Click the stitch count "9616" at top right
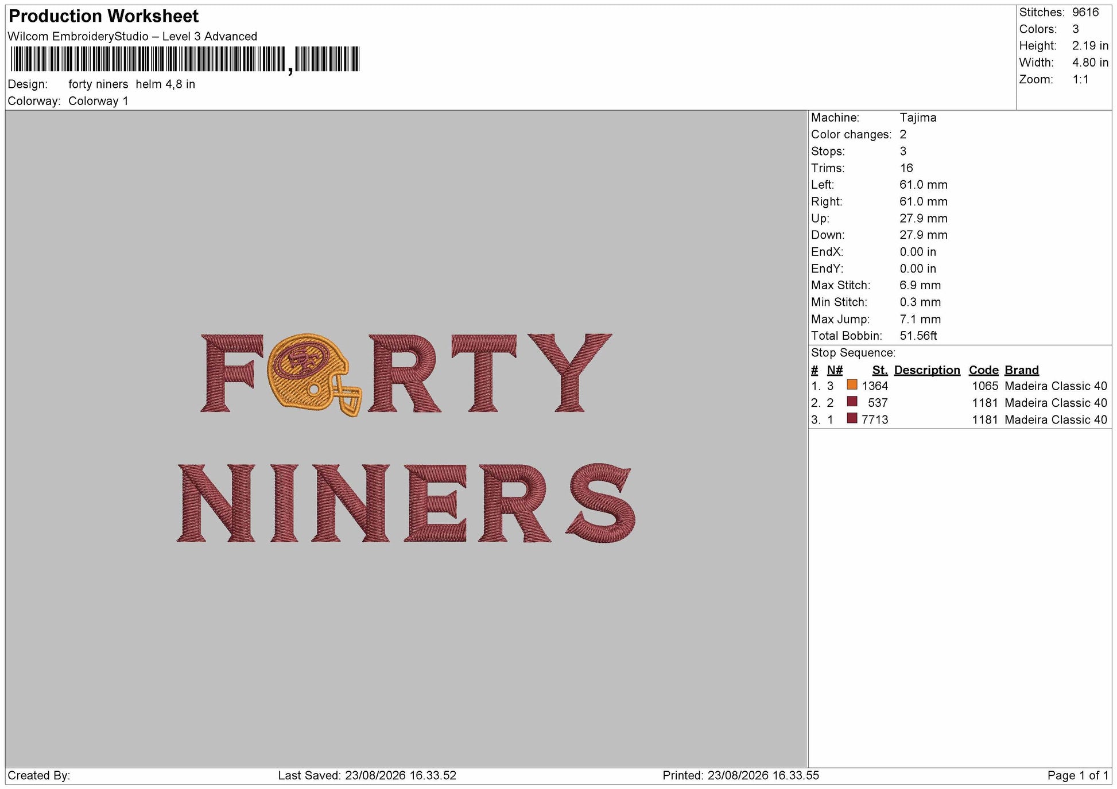Screen dimensions: 1117x789 click(x=1085, y=13)
